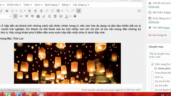This screenshot has height=96, width=171.
Task: Align text center
Action: point(35,11)
